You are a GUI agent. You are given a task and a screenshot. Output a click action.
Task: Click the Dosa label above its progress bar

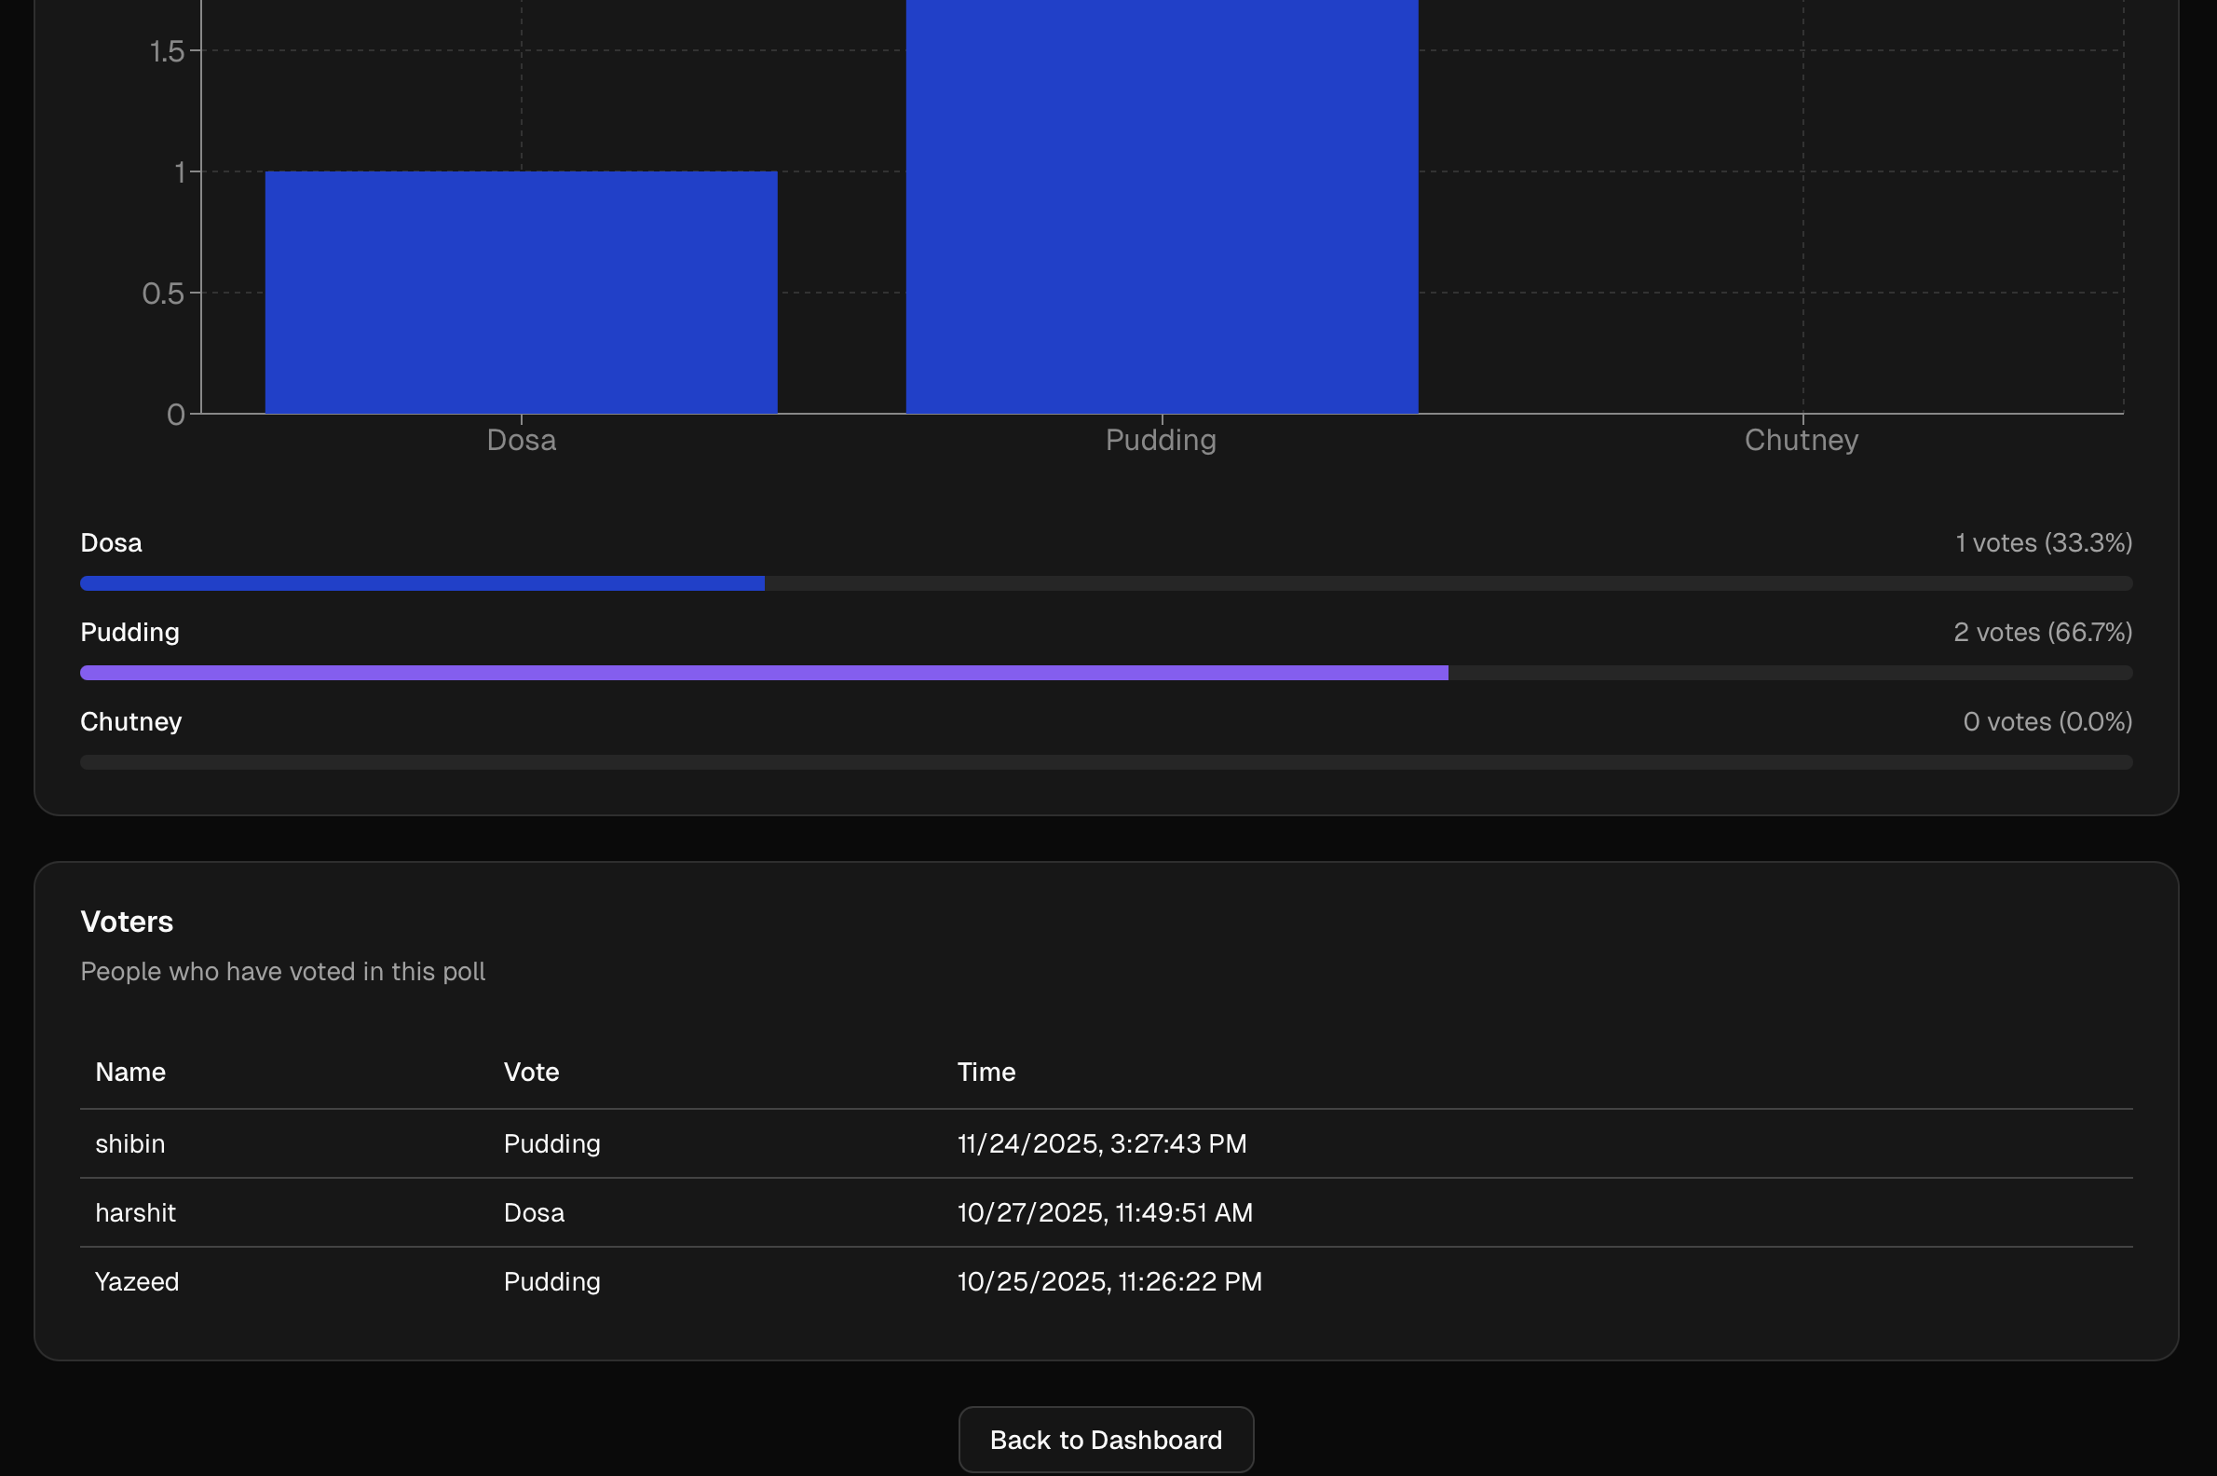point(110,542)
